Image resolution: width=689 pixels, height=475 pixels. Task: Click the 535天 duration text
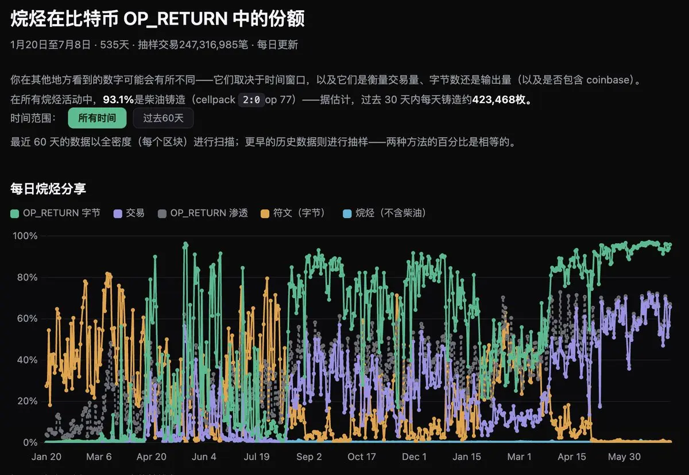(x=115, y=44)
